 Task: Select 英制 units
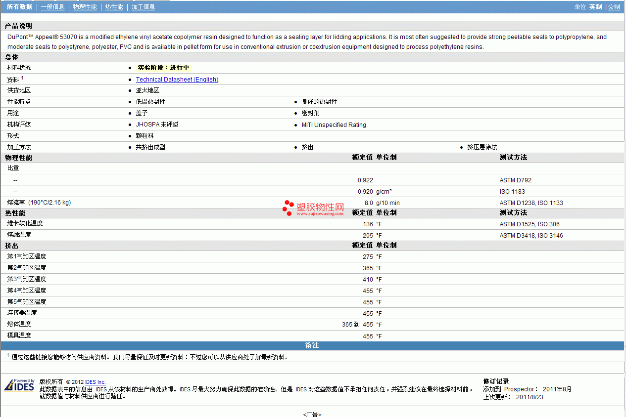(595, 7)
